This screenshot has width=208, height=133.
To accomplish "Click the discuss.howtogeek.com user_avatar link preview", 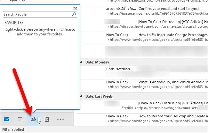I will (157, 26).
